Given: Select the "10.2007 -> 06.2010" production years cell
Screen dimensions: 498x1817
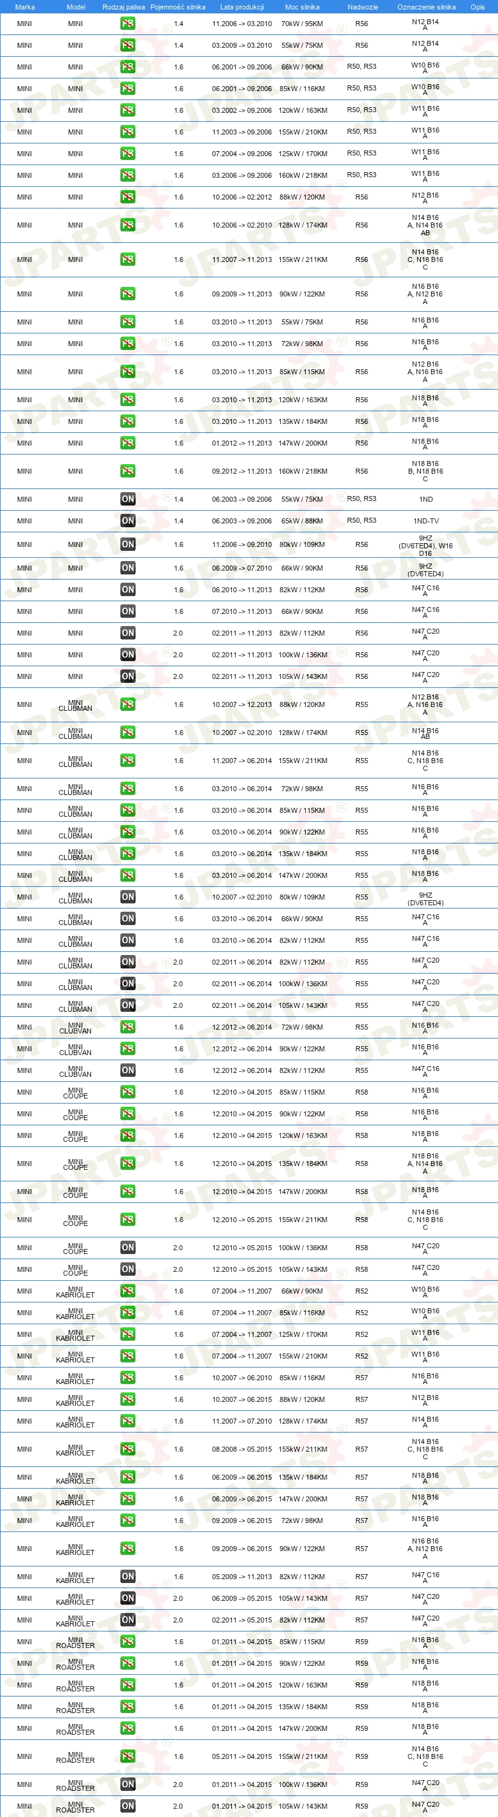Looking at the screenshot, I should click(x=241, y=1378).
